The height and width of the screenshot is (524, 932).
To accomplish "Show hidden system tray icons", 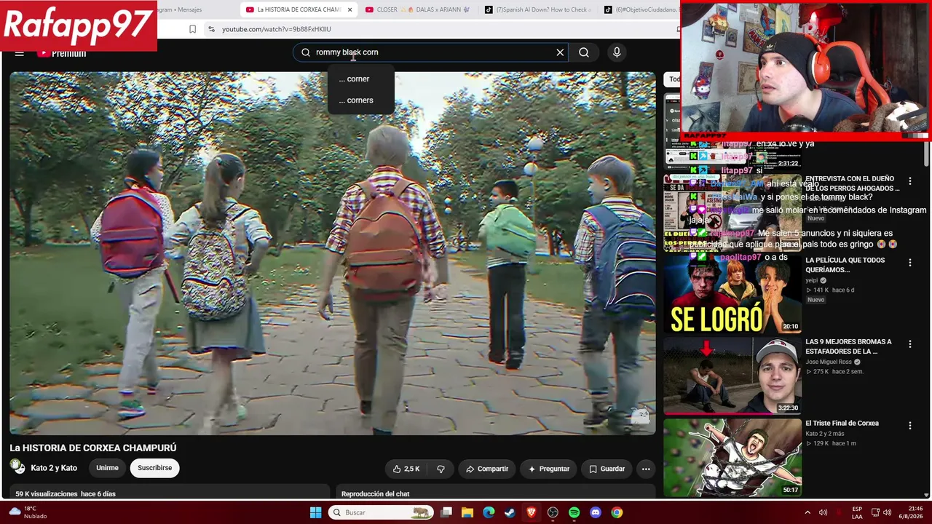I will click(808, 512).
